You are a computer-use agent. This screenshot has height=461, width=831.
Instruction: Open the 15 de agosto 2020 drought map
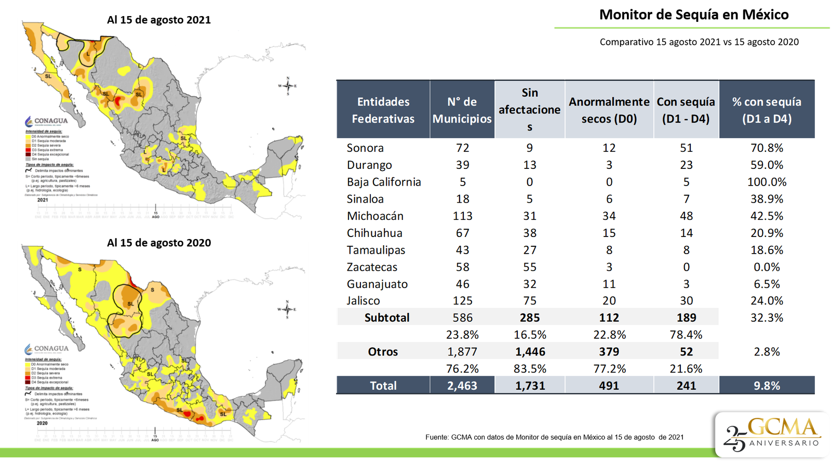pyautogui.click(x=163, y=343)
